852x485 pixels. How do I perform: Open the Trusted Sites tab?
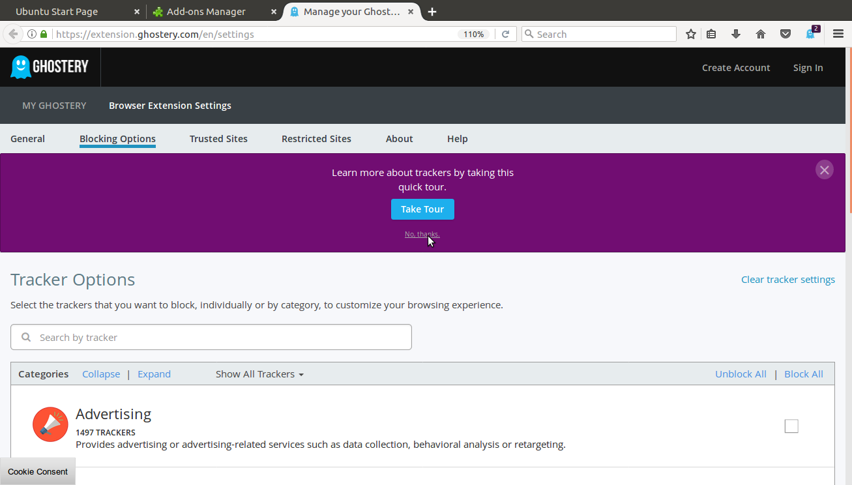218,138
